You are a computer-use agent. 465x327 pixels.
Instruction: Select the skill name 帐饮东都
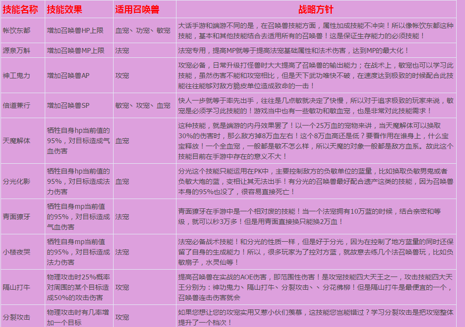tap(16, 30)
